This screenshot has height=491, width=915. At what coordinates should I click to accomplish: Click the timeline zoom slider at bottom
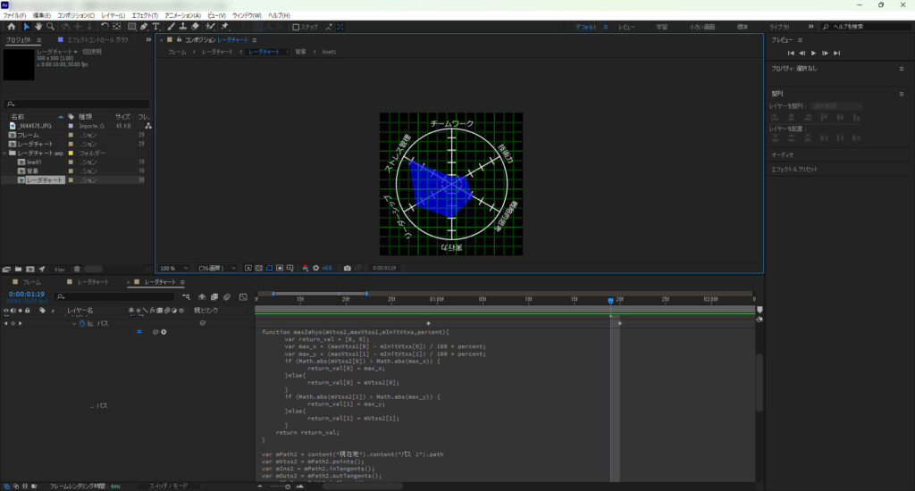point(280,487)
